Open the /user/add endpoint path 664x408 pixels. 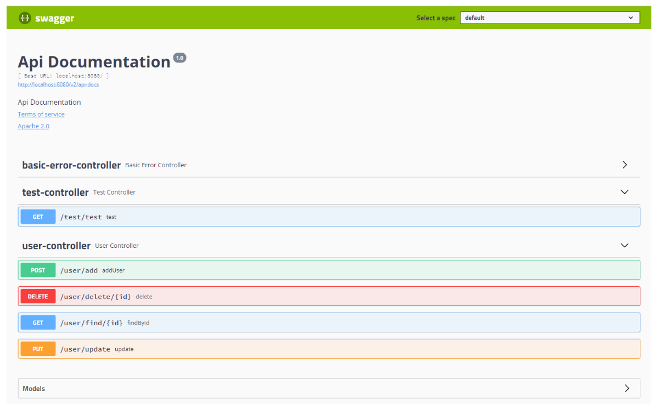79,270
